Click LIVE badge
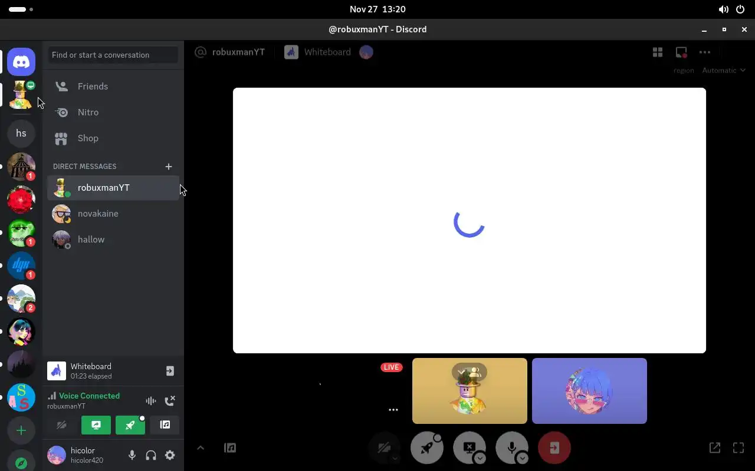This screenshot has width=755, height=471. [391, 367]
